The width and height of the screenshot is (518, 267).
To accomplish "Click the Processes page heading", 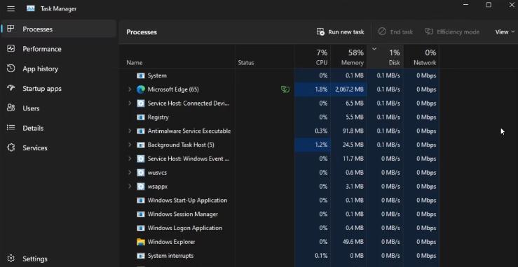I will (142, 32).
